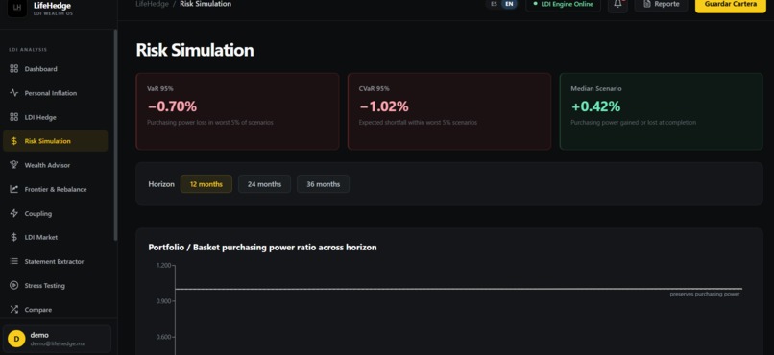Open Statement Extractor tool

[56, 261]
